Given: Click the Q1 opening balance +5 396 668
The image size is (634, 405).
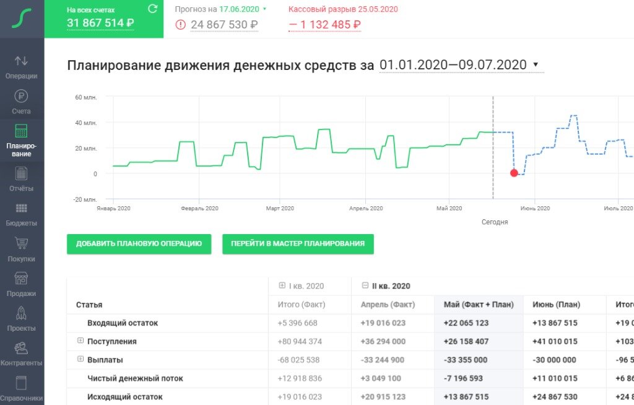Looking at the screenshot, I should tap(298, 323).
